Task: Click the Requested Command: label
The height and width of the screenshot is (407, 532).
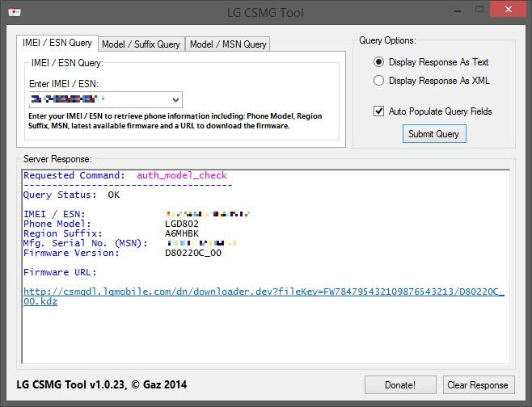Action: tap(74, 175)
